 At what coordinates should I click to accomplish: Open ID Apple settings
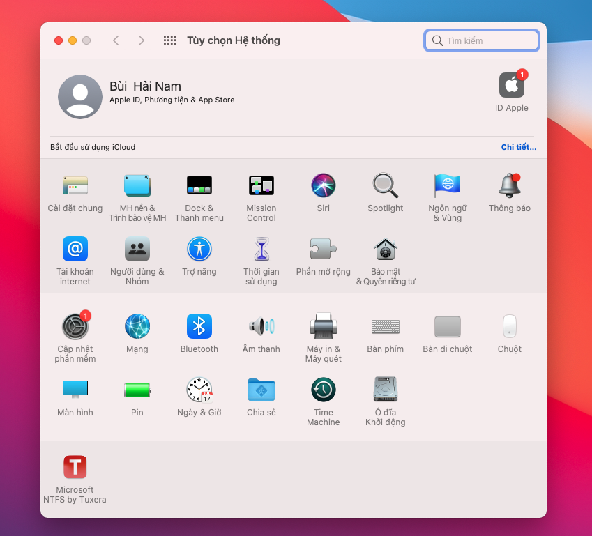coord(512,85)
